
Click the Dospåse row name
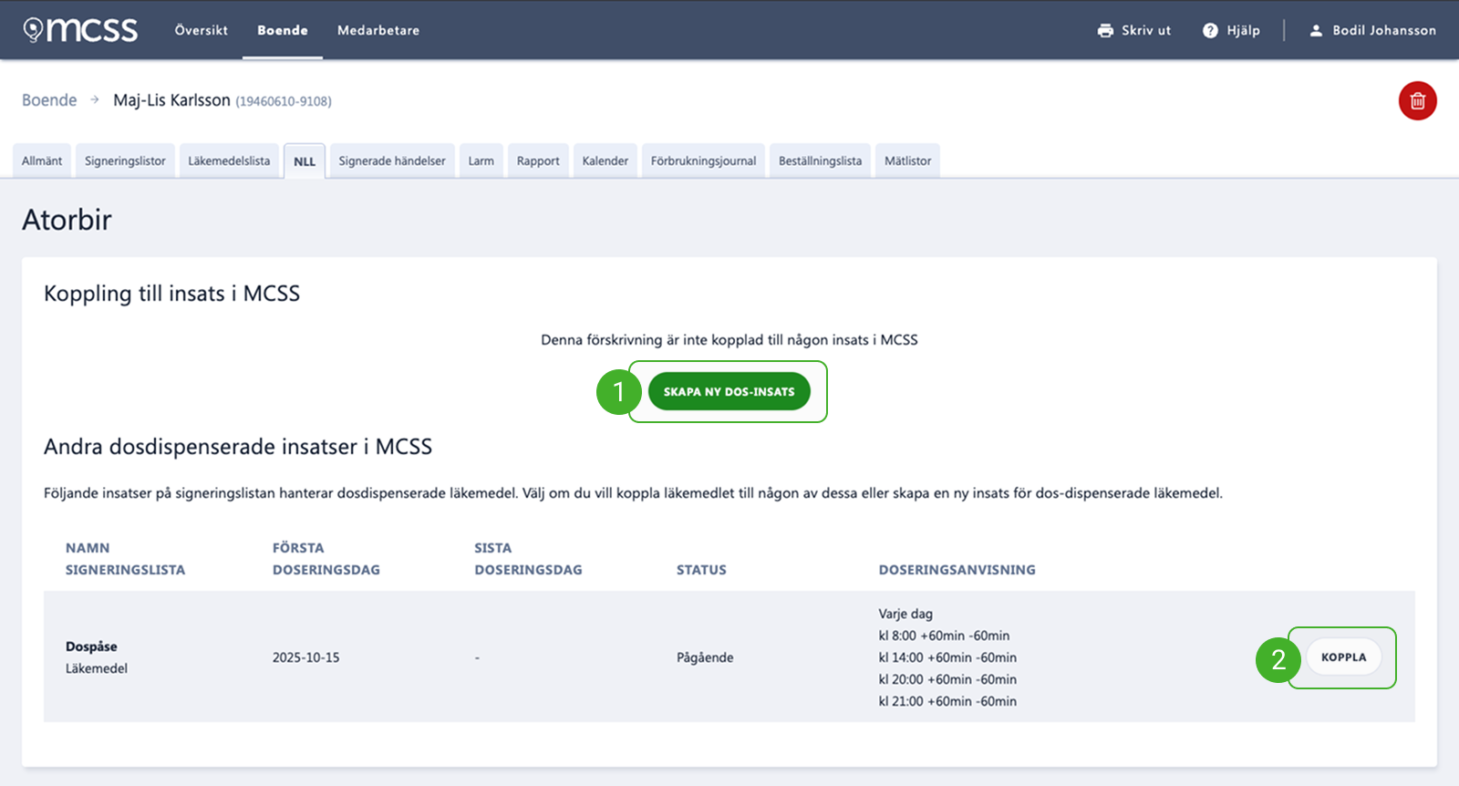[91, 646]
